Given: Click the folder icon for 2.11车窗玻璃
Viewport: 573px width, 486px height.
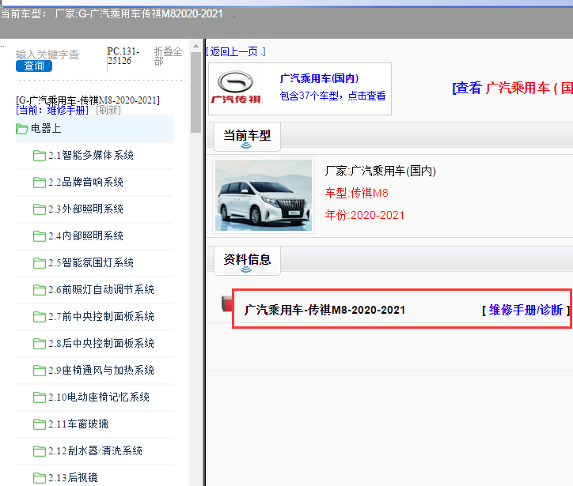Looking at the screenshot, I should pyautogui.click(x=40, y=424).
